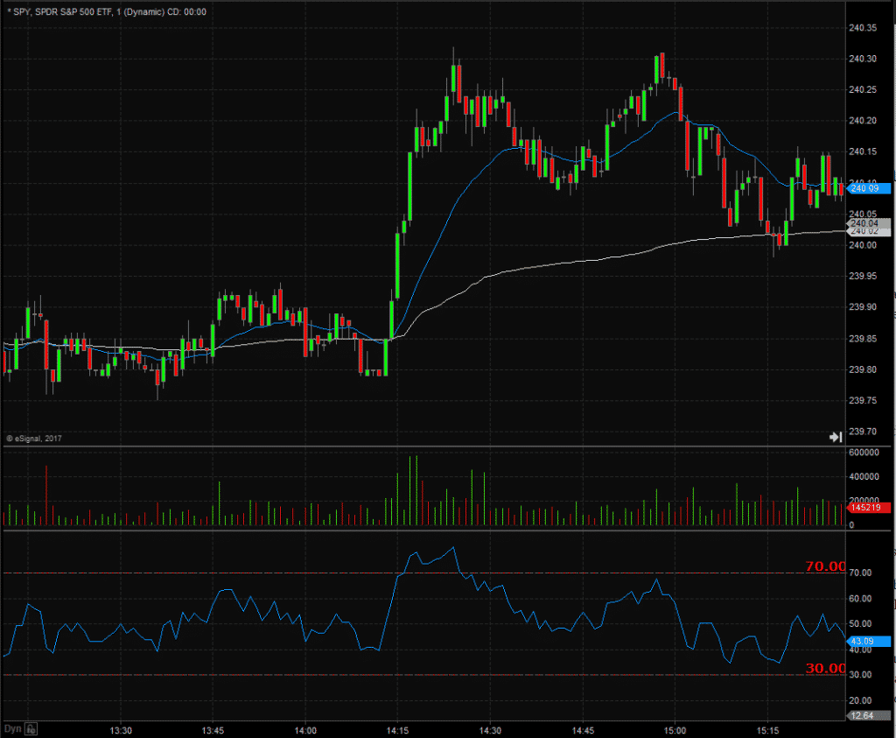Click the 600000 volume axis label
Viewport: 896px width, 738px height.
(864, 453)
